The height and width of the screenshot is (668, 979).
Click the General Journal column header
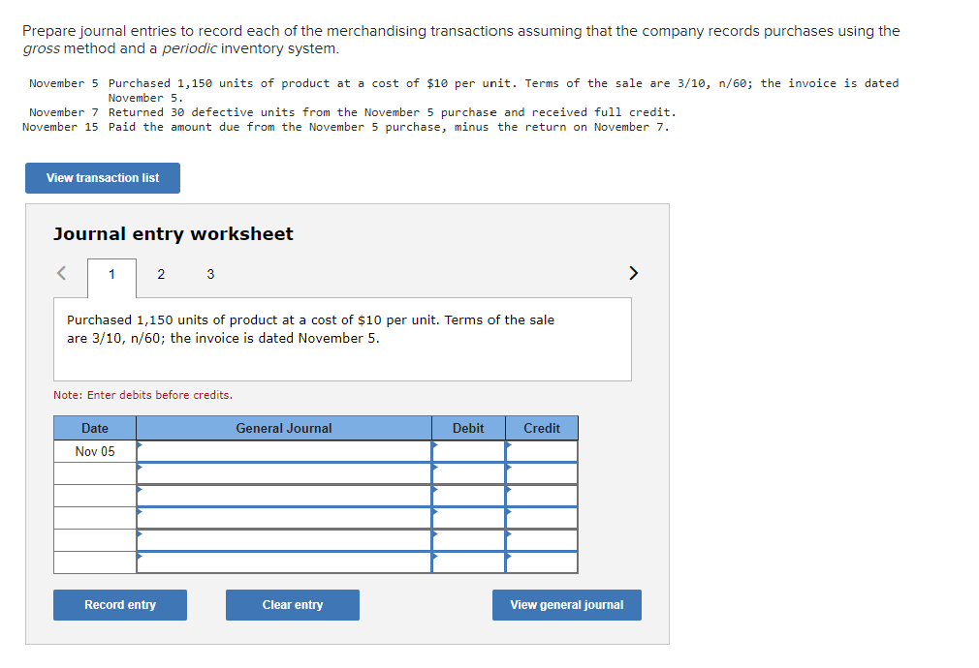[283, 427]
